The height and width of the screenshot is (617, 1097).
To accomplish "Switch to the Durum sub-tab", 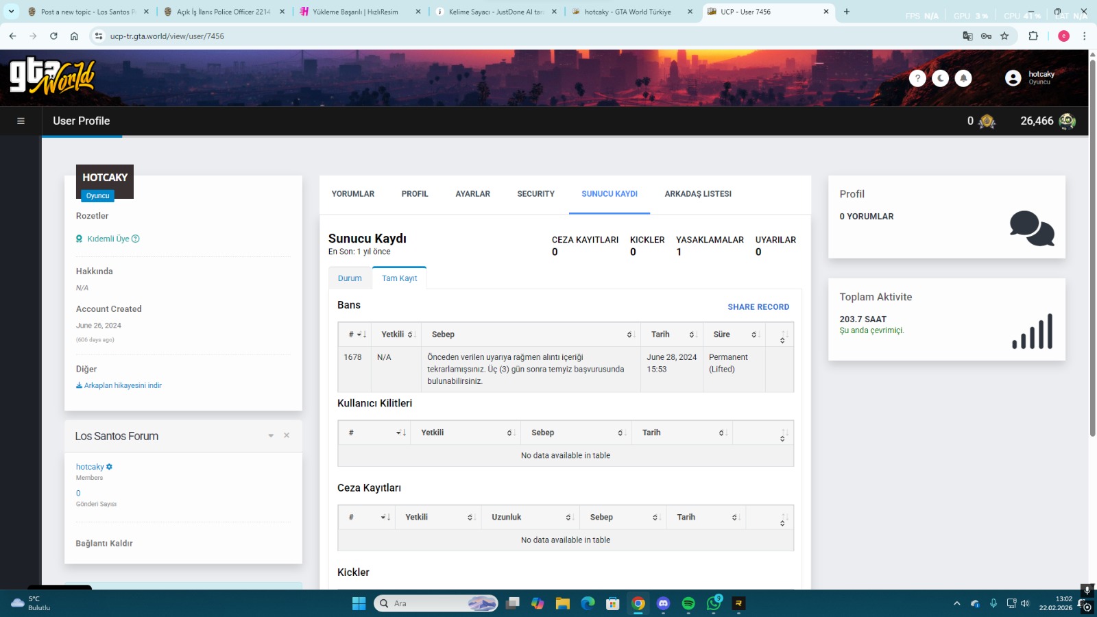I will click(350, 278).
